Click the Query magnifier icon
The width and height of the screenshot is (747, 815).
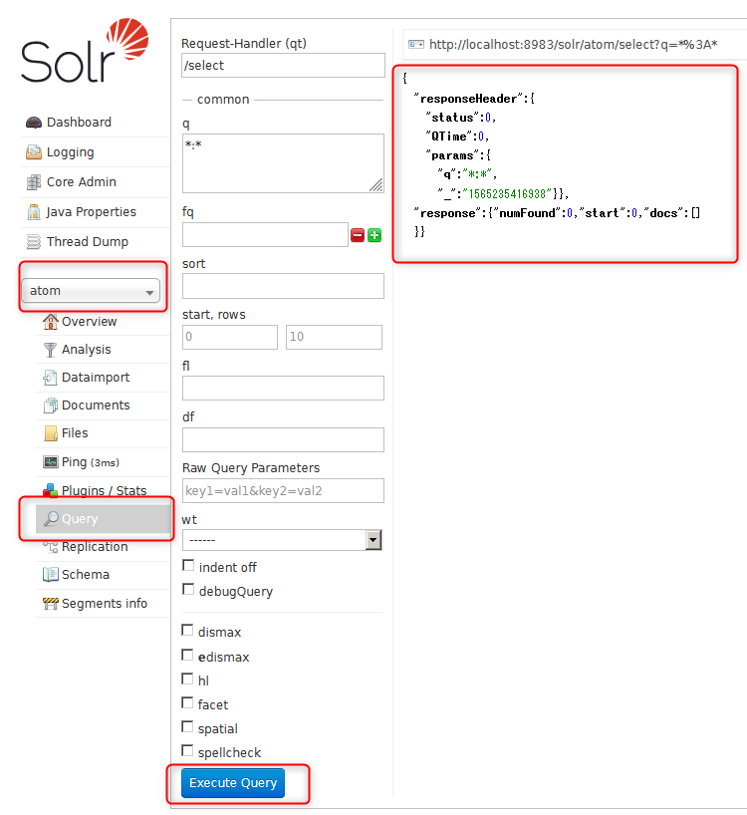51,519
